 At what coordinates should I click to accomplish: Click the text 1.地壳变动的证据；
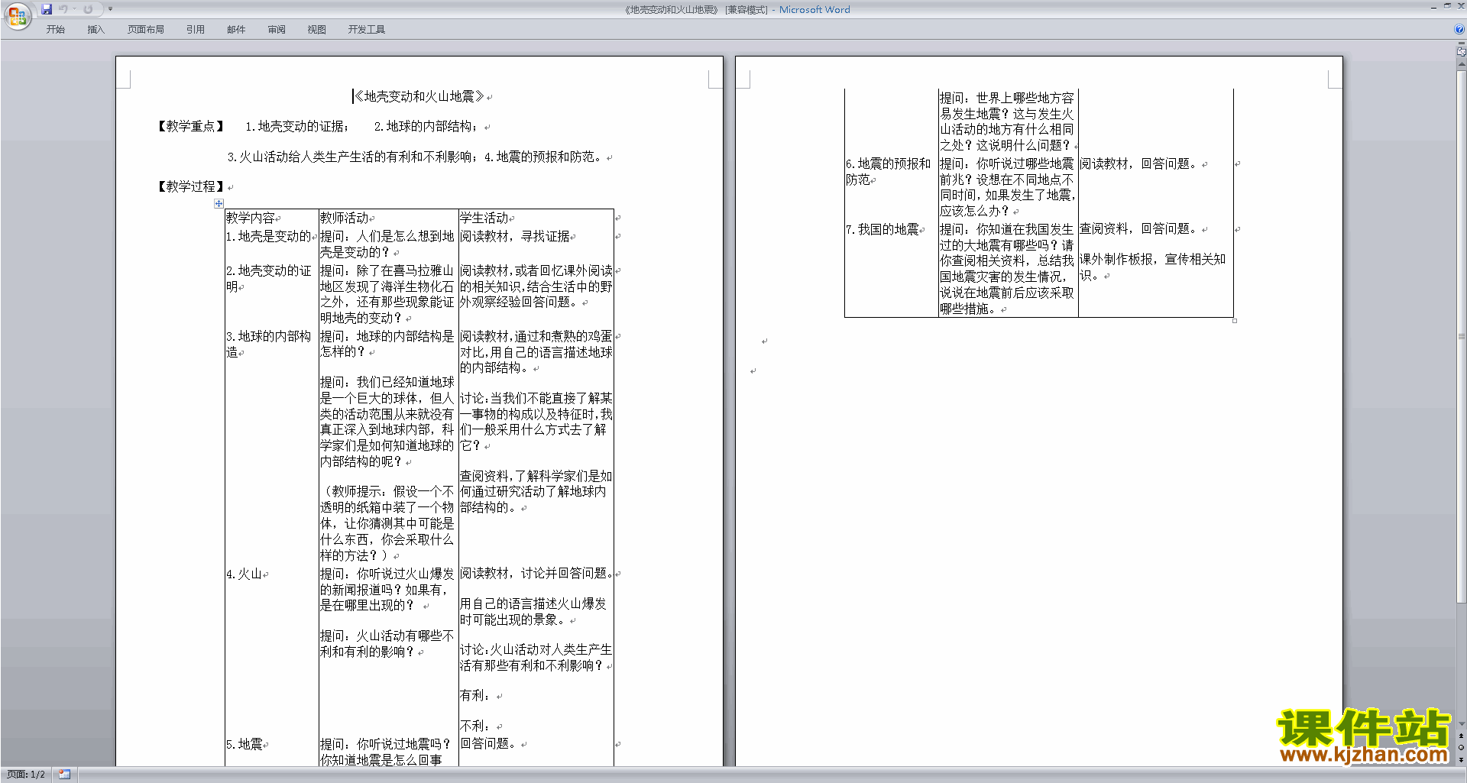pyautogui.click(x=297, y=126)
